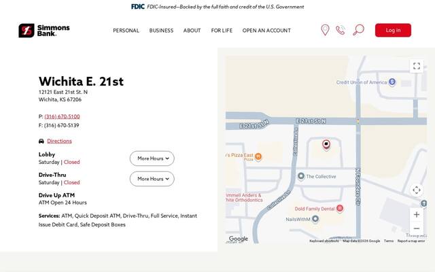Image resolution: width=435 pixels, height=272 pixels.
Task: Click the Lobby Saturday Closed status
Action: 59,162
